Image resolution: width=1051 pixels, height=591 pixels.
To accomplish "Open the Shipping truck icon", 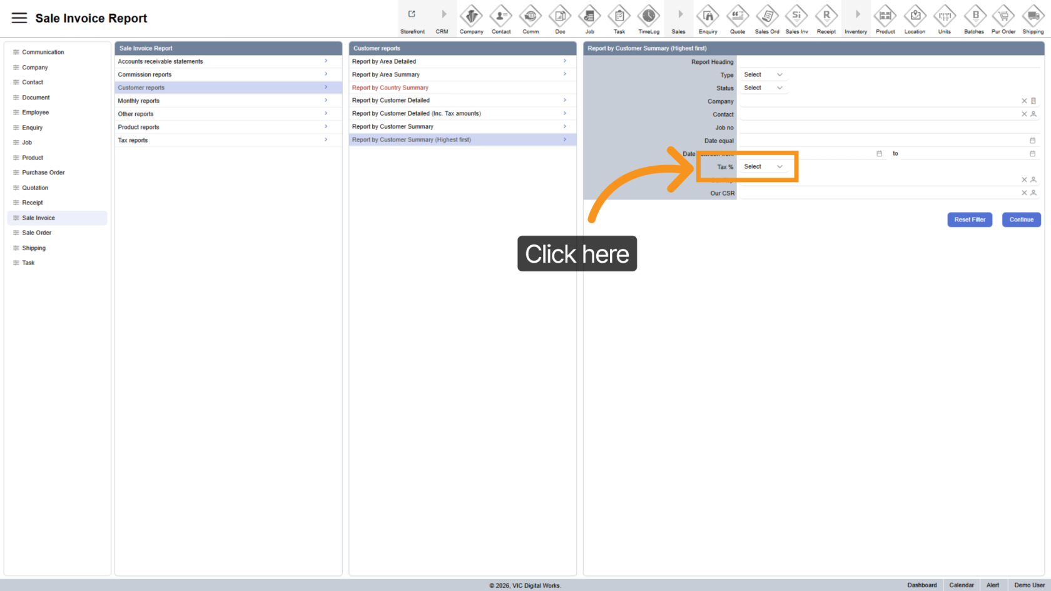I will (x=1033, y=16).
